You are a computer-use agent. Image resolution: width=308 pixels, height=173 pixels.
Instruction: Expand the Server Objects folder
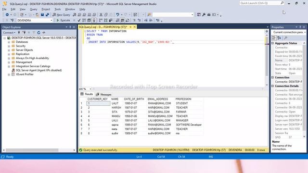(x=9, y=50)
